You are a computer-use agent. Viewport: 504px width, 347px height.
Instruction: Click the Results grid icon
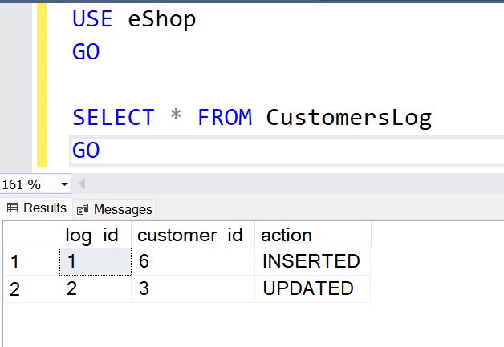pos(12,208)
